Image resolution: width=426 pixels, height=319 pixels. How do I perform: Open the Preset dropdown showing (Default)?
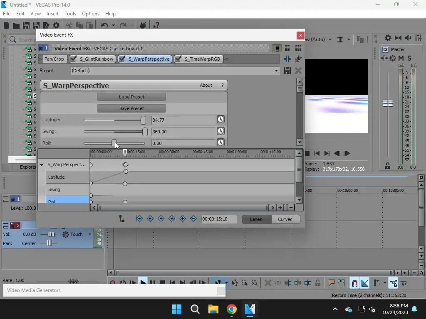(276, 71)
